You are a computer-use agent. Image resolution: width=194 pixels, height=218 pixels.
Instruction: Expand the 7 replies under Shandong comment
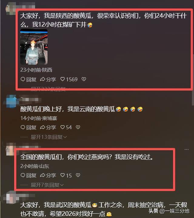pos(47,185)
